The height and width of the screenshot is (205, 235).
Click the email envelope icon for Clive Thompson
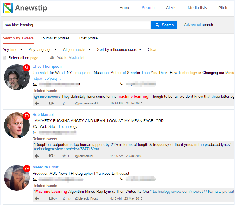[x=35, y=84]
